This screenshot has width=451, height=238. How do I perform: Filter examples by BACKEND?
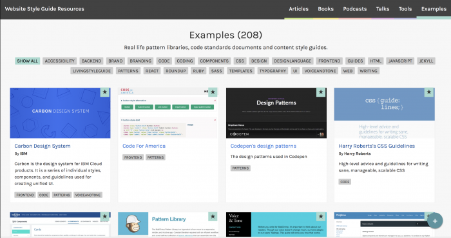[91, 61]
